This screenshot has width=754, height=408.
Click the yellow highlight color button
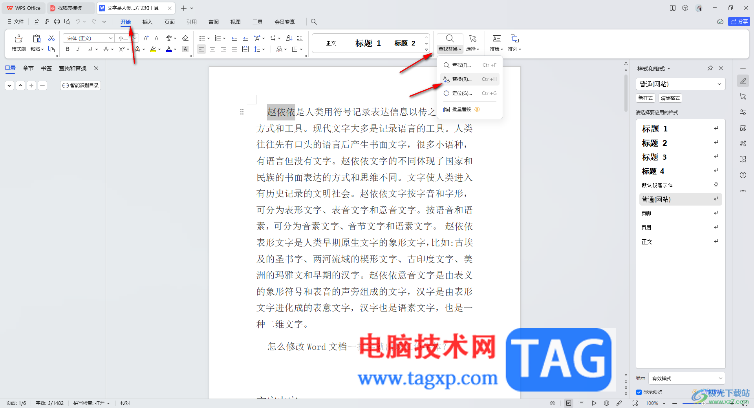(153, 49)
